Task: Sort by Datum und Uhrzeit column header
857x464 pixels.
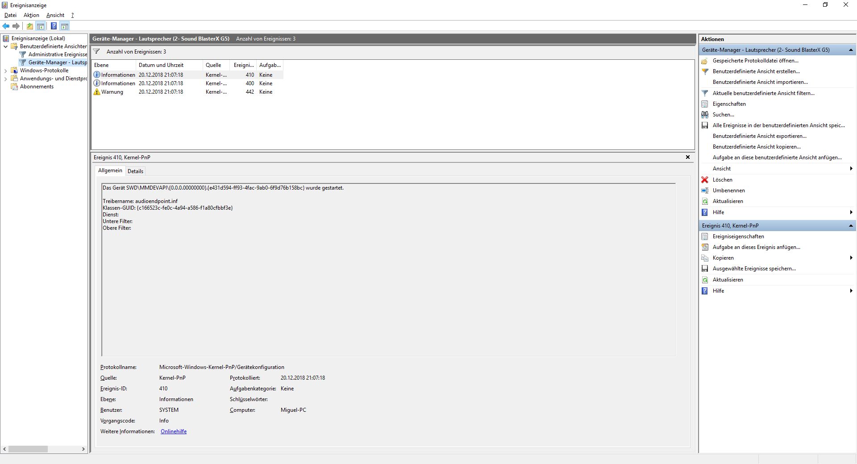Action: tap(169, 65)
